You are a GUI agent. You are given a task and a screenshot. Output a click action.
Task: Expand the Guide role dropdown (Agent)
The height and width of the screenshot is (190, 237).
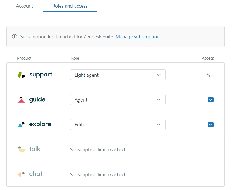click(x=118, y=100)
